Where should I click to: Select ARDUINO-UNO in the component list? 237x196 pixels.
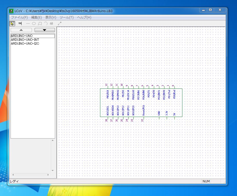pos(22,36)
